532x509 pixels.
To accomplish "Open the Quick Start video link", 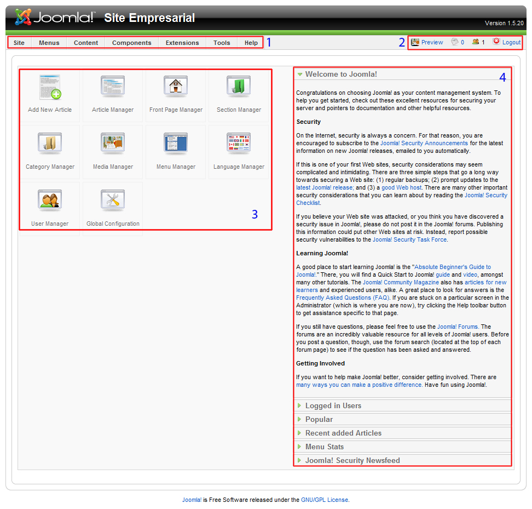I will coord(470,274).
